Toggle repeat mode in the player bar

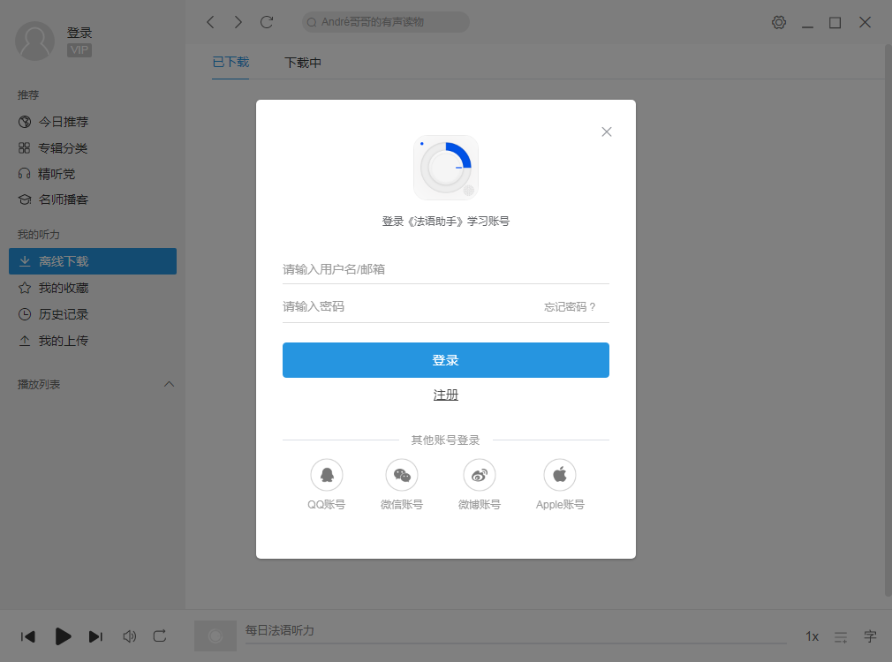pos(160,636)
